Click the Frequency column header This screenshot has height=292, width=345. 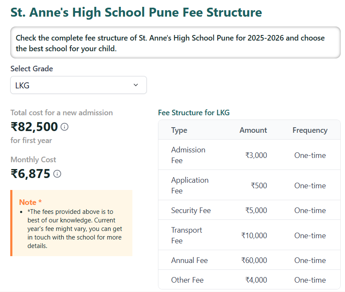[310, 130]
